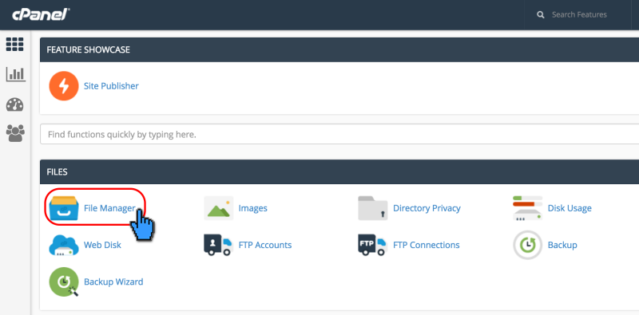Open the File Manager link
This screenshot has height=315, width=639.
click(109, 208)
